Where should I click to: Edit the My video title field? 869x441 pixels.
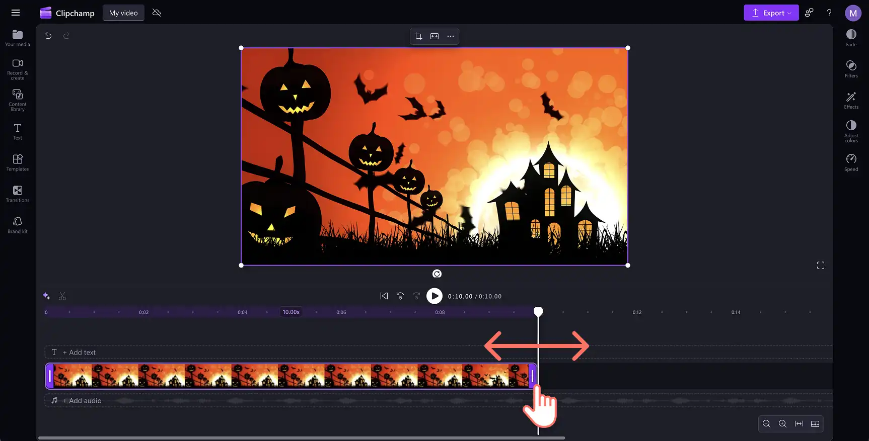point(123,13)
